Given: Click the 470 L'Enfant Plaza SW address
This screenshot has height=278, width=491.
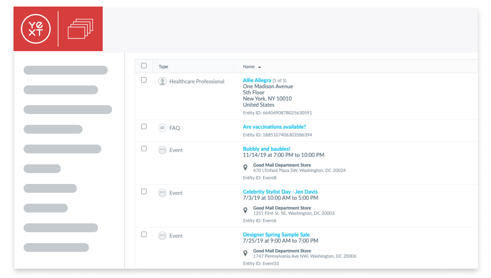Looking at the screenshot, I should pos(300,170).
